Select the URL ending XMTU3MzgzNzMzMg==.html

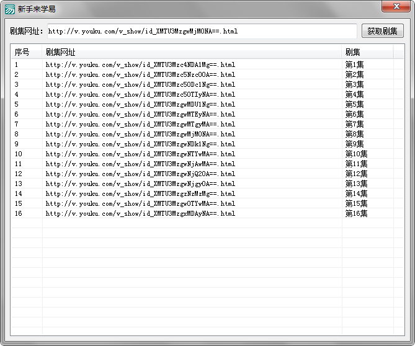tap(140, 193)
